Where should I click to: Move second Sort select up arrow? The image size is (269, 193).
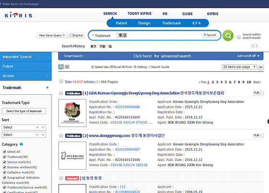tap(37, 135)
